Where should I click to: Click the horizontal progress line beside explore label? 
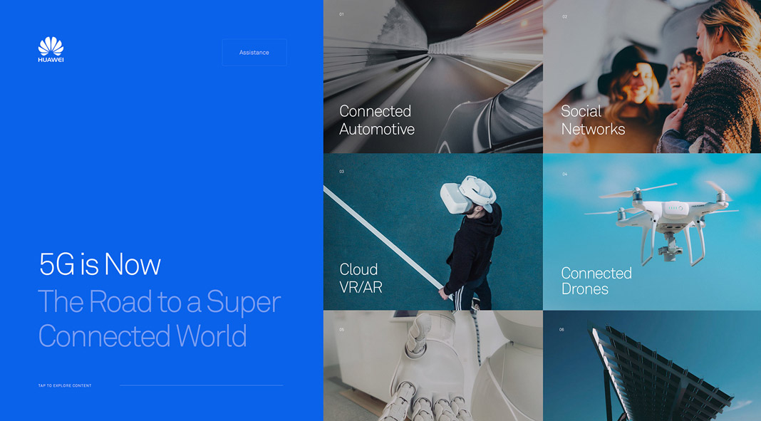click(x=201, y=385)
